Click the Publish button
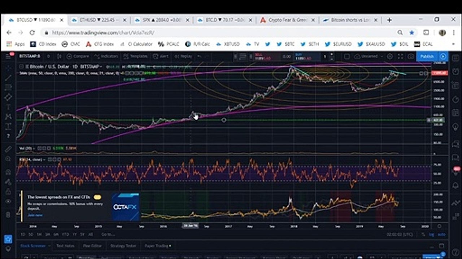This screenshot has height=259, width=462. (x=427, y=56)
